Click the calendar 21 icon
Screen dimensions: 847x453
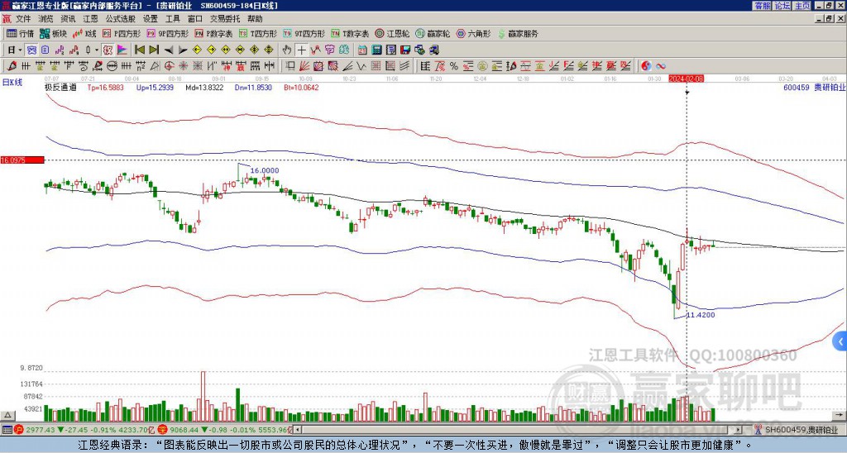[x=362, y=50]
